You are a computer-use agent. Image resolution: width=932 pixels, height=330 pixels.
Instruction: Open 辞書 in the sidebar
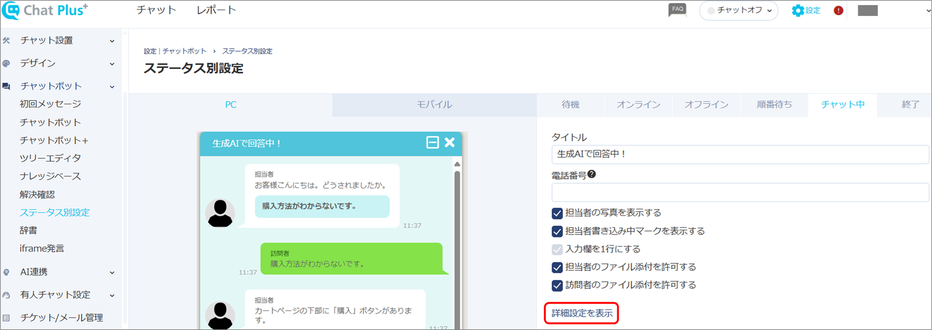28,230
